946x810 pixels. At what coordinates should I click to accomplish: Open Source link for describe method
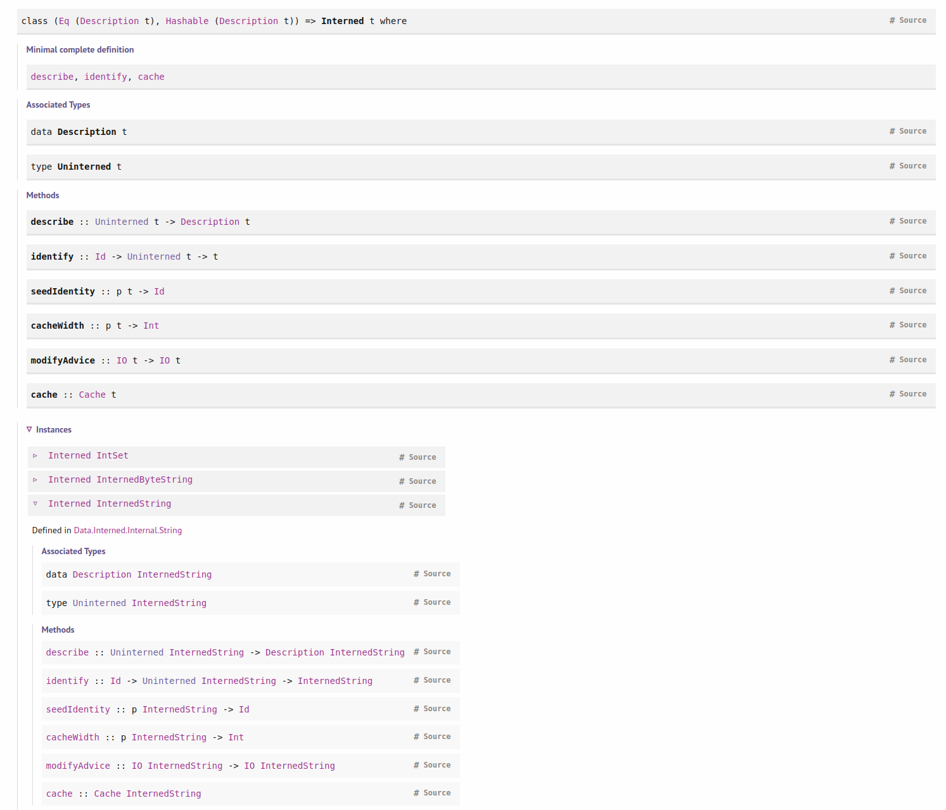coord(912,221)
